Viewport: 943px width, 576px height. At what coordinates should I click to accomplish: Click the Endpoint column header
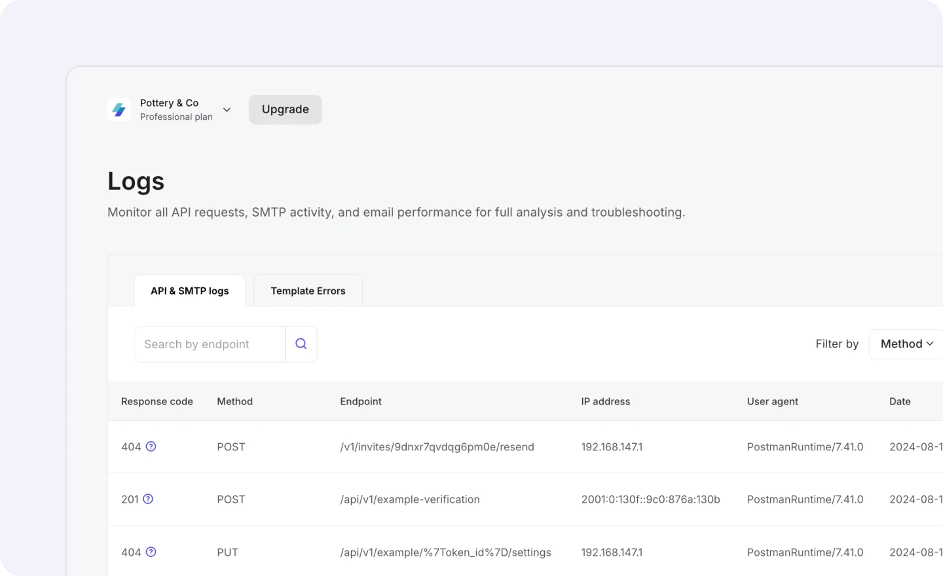coord(361,401)
